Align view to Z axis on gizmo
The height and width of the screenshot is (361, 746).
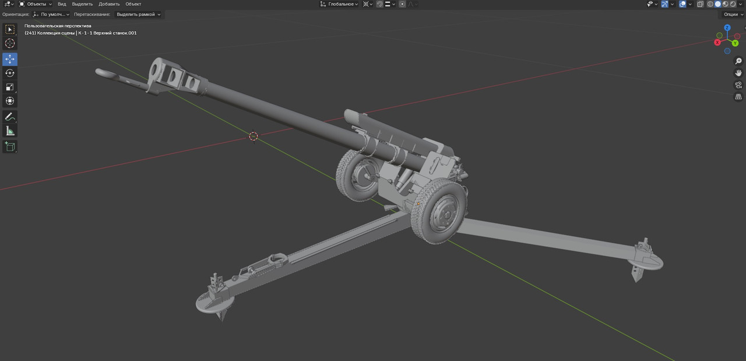[727, 27]
